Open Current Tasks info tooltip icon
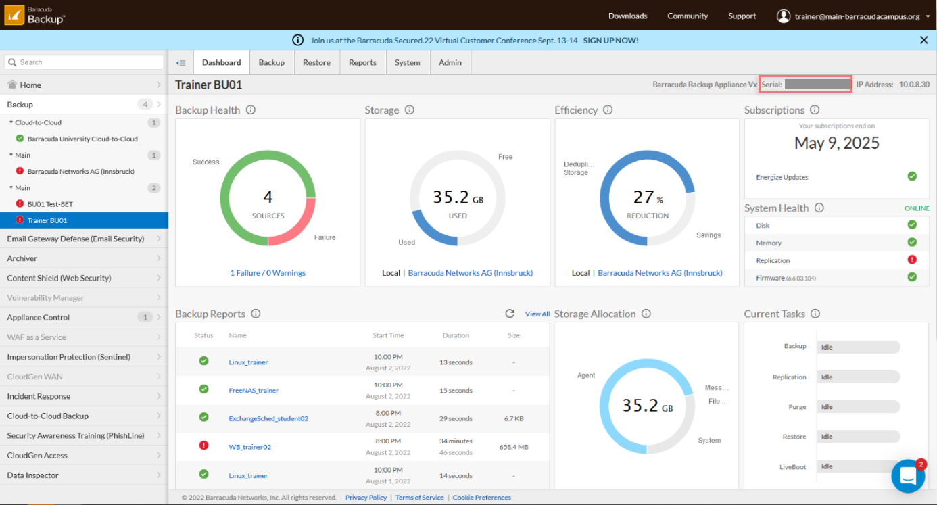Image resolution: width=937 pixels, height=505 pixels. (815, 314)
